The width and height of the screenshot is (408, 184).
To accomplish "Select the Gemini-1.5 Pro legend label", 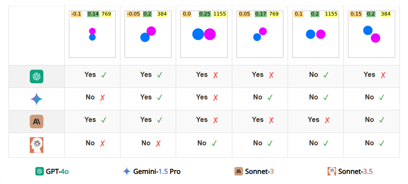I will [157, 172].
